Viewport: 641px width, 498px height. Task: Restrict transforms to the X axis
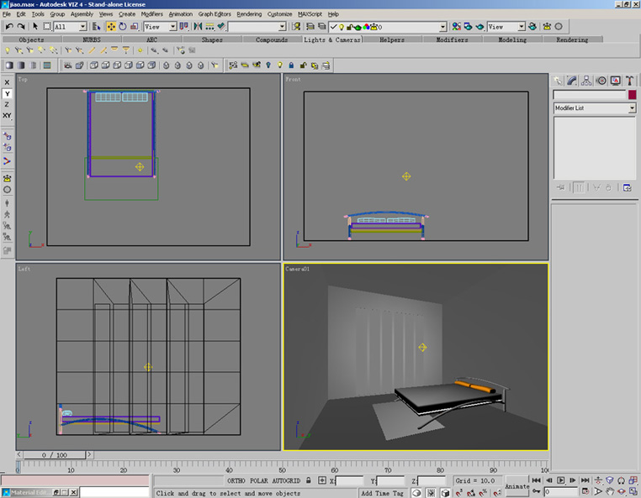[8, 82]
